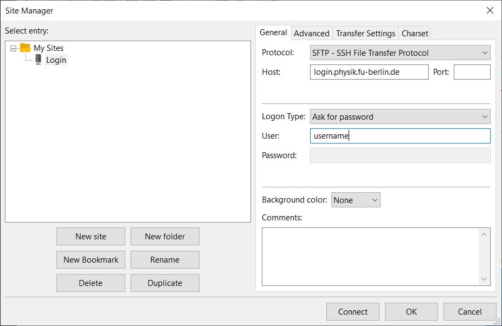Open the Background color dropdown
Viewport: 502px width, 326px height.
tap(356, 200)
